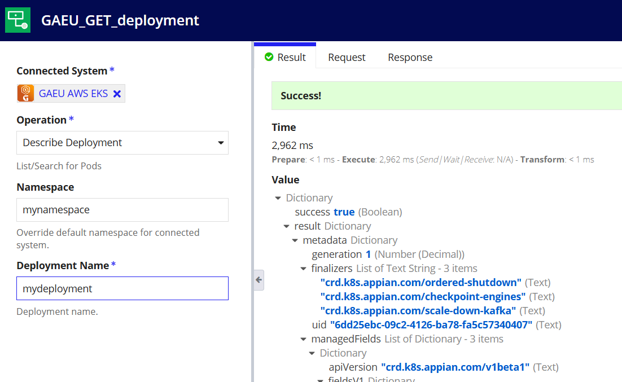
Task: Collapse the managedFields list
Action: click(304, 339)
